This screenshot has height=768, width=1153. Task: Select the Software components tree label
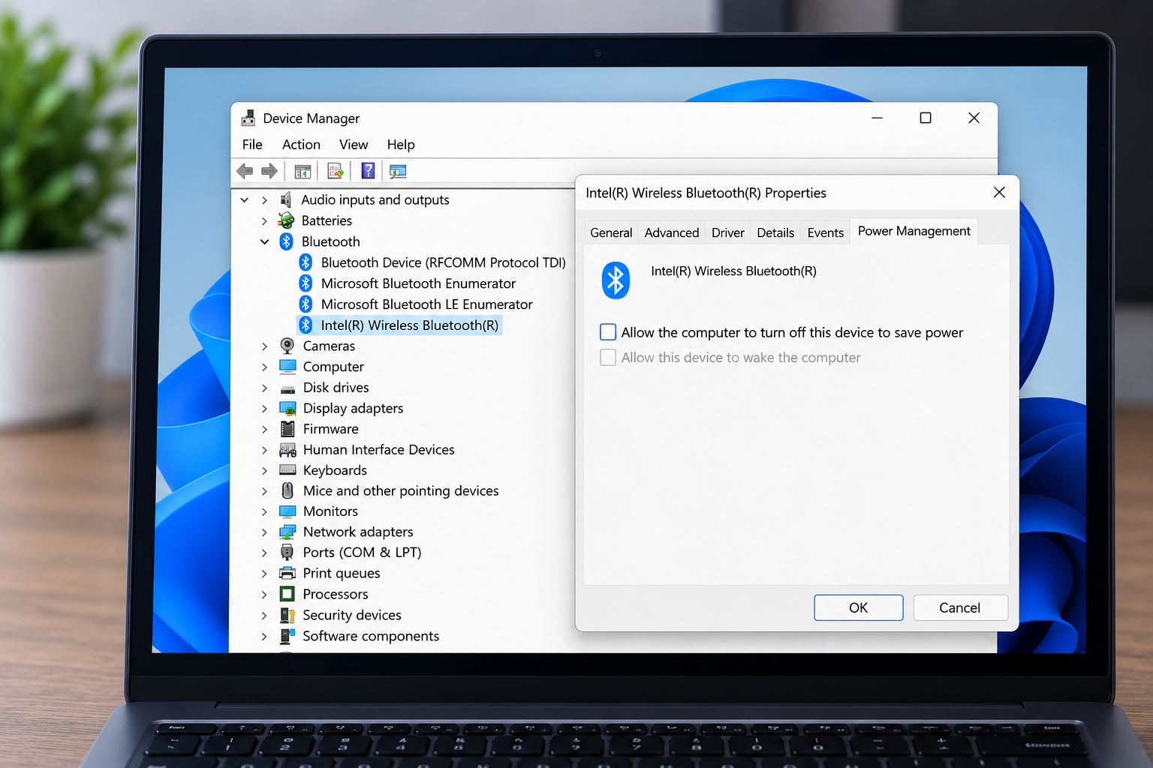(x=371, y=636)
